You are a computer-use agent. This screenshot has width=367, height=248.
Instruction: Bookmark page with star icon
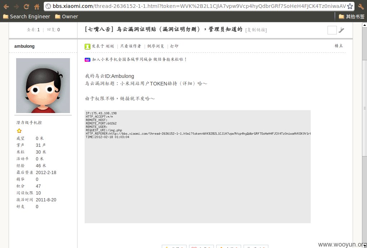point(350,6)
